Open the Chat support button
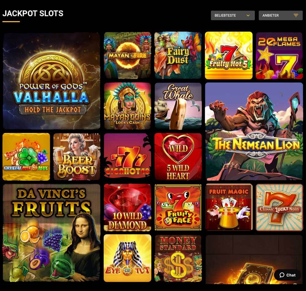306x291 pixels. pos(287,275)
